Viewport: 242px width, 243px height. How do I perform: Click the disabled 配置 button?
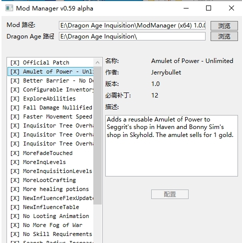click(x=170, y=194)
